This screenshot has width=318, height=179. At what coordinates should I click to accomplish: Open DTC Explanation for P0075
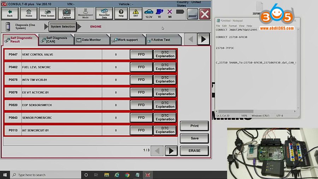165,80
